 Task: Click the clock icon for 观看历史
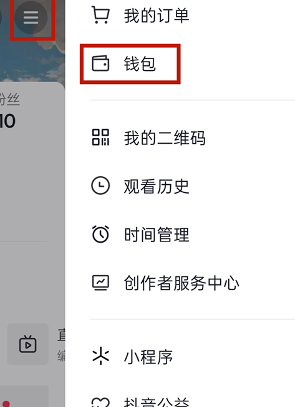(100, 185)
